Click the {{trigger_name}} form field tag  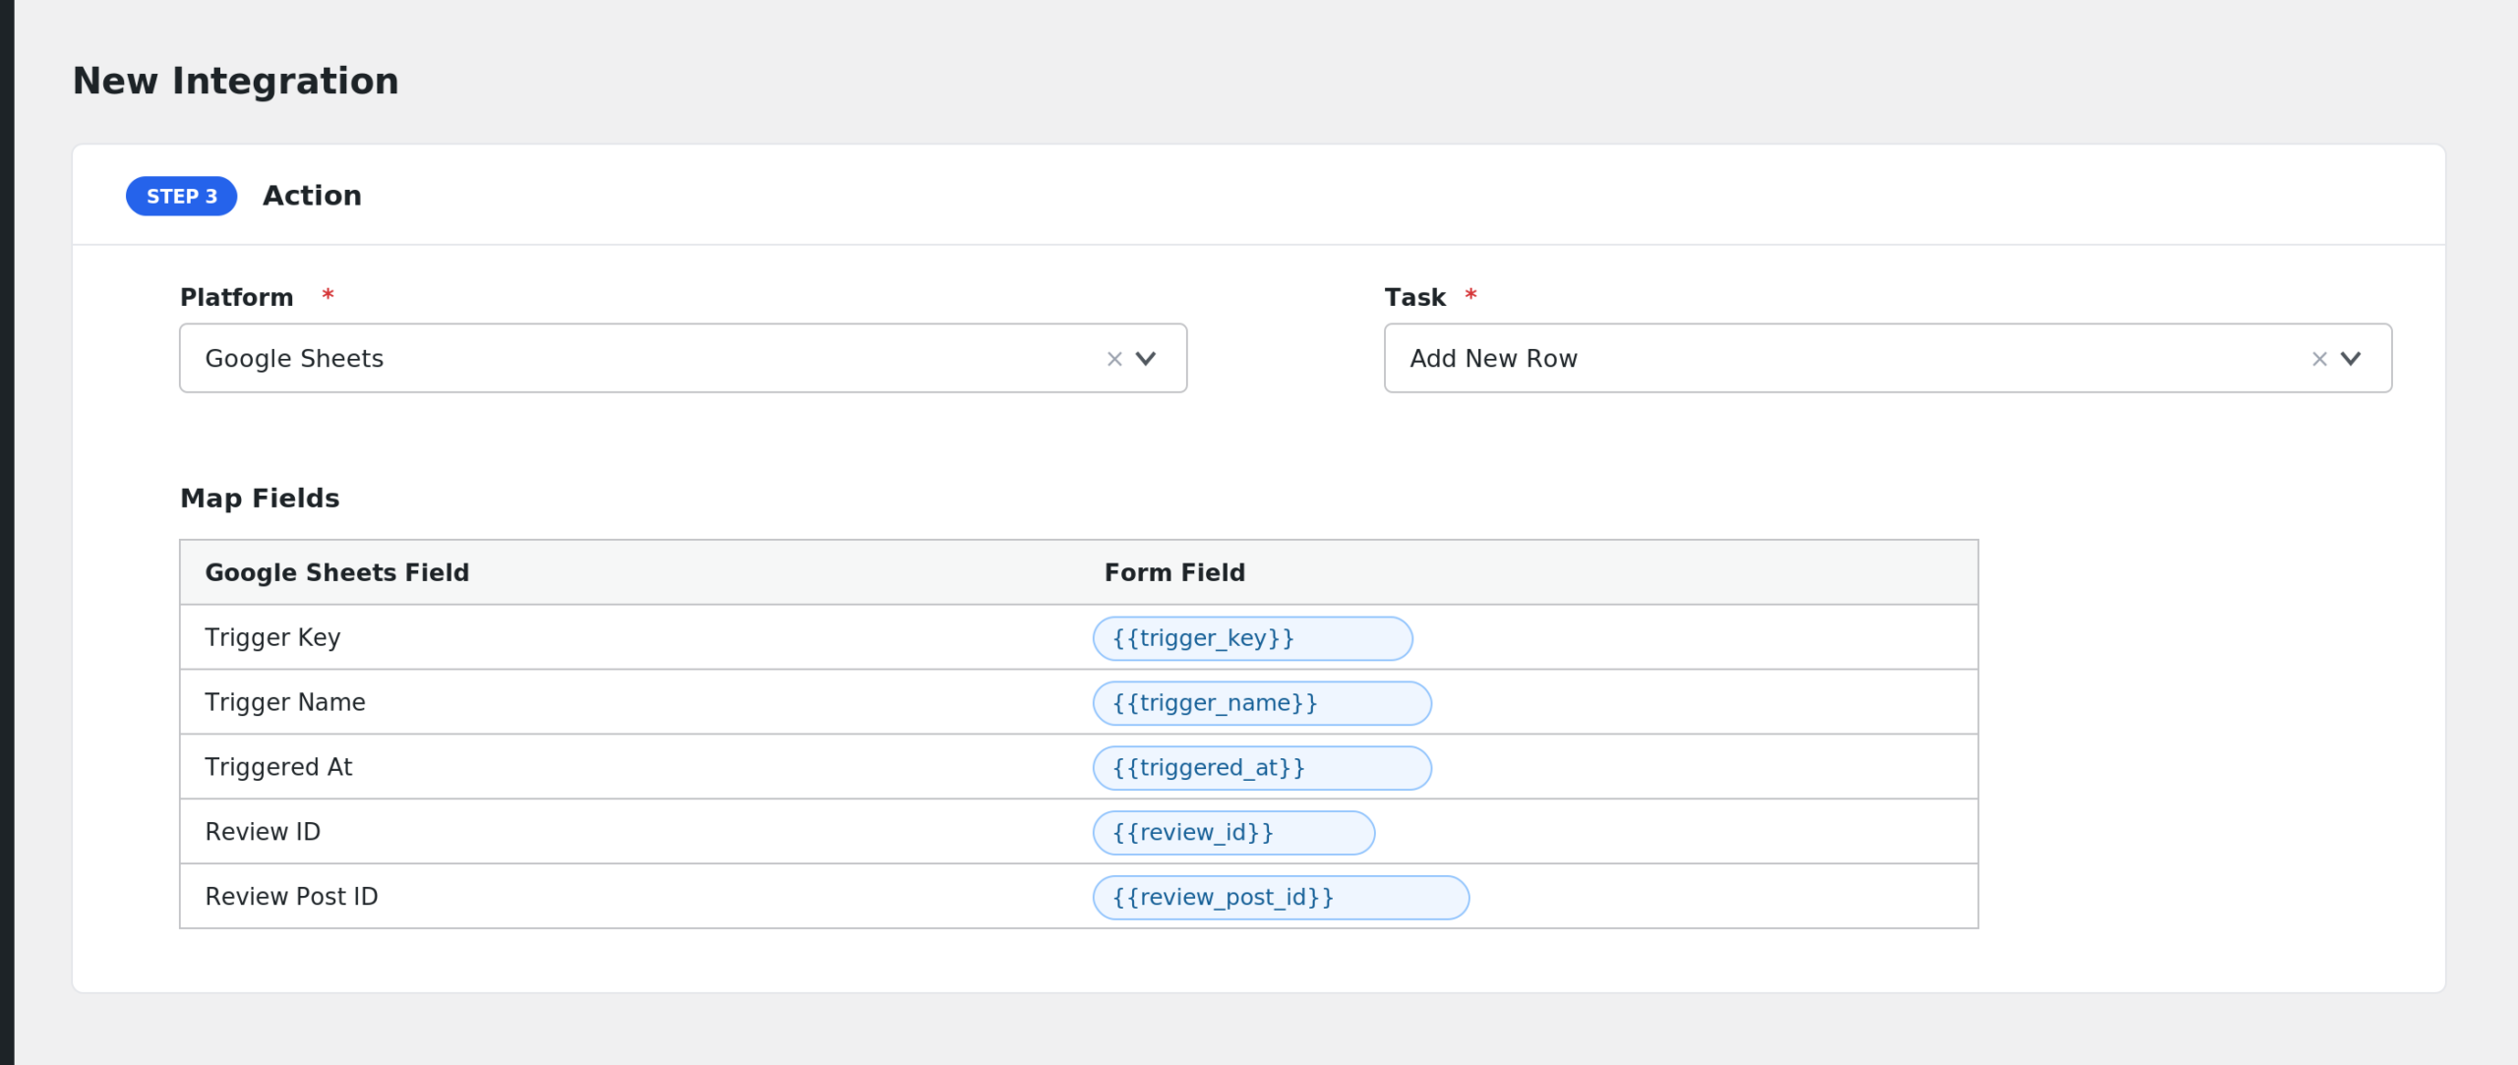pyautogui.click(x=1262, y=703)
